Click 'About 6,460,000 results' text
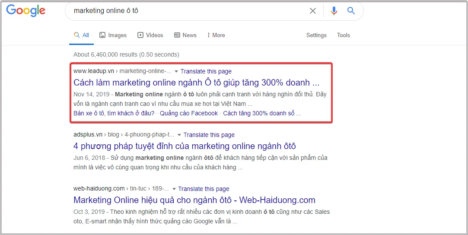Image resolution: width=468 pixels, height=235 pixels. coord(126,54)
